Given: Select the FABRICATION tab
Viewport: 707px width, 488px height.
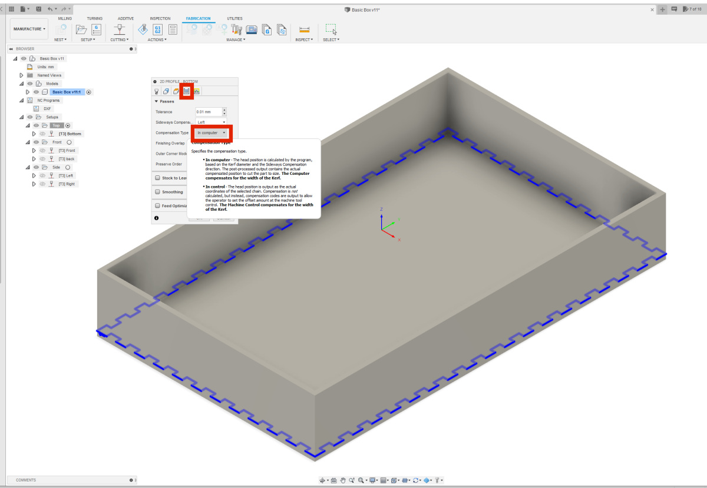Looking at the screenshot, I should click(x=199, y=18).
